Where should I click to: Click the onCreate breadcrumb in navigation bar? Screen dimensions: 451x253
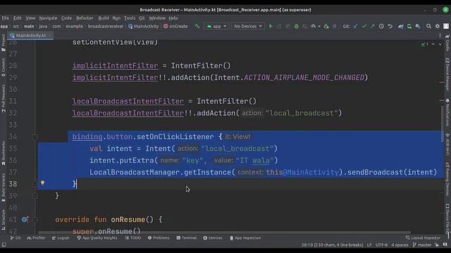[x=175, y=26]
